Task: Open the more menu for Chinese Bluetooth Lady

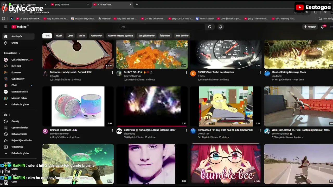Action: pyautogui.click(x=112, y=130)
